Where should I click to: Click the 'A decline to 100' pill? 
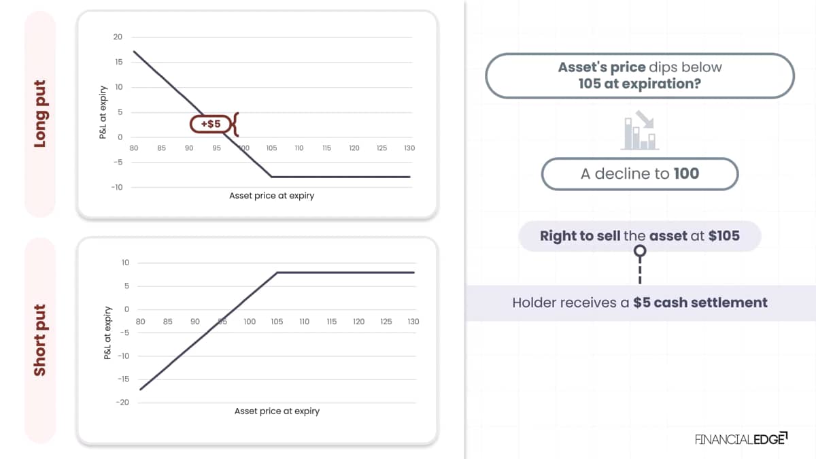click(639, 173)
